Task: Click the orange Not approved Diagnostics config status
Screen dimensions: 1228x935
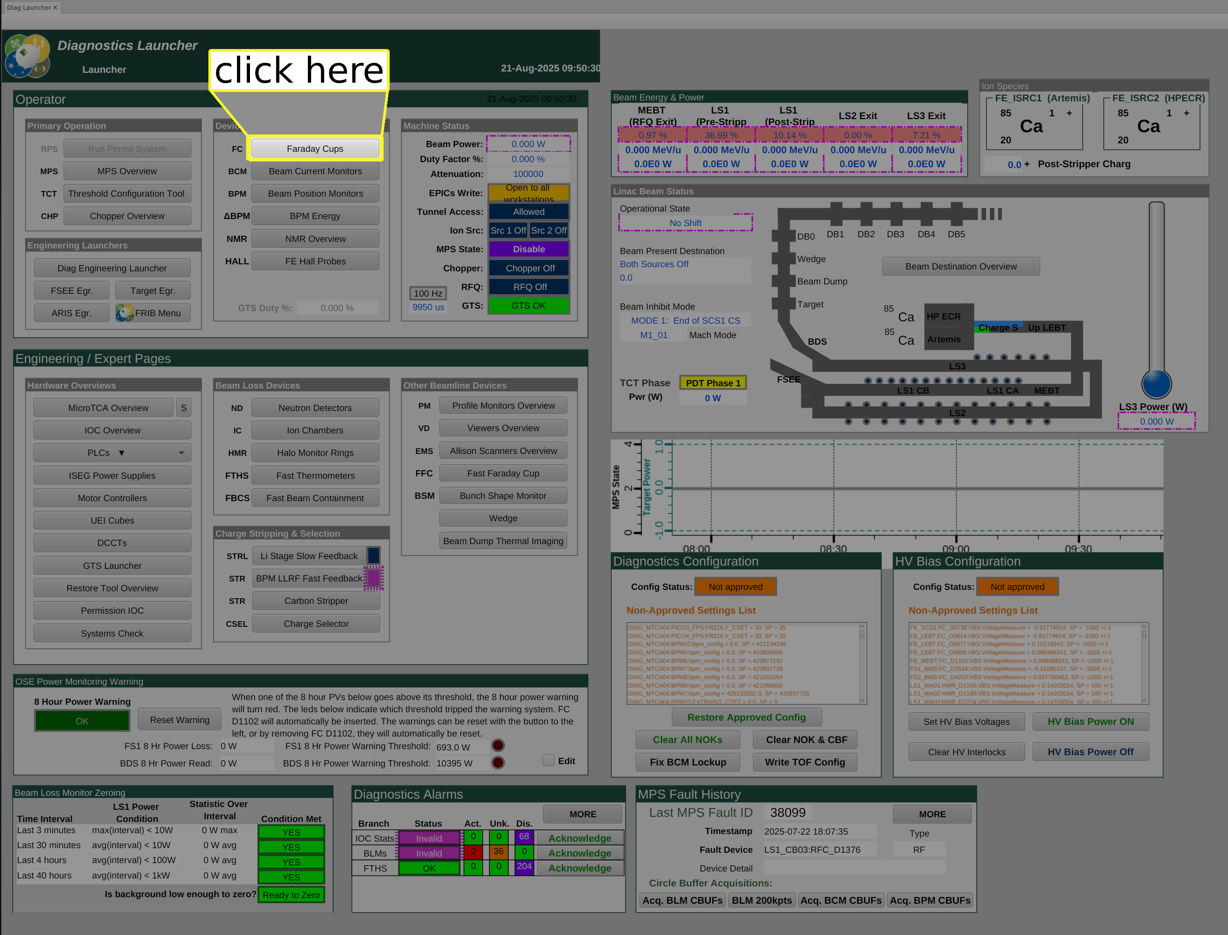Action: click(735, 587)
